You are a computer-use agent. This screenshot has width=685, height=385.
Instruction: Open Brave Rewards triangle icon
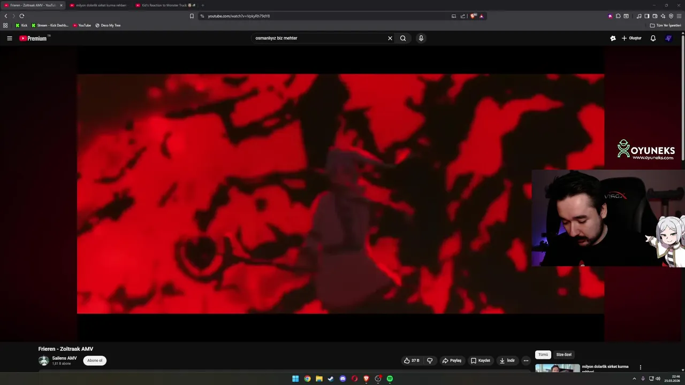(x=481, y=16)
